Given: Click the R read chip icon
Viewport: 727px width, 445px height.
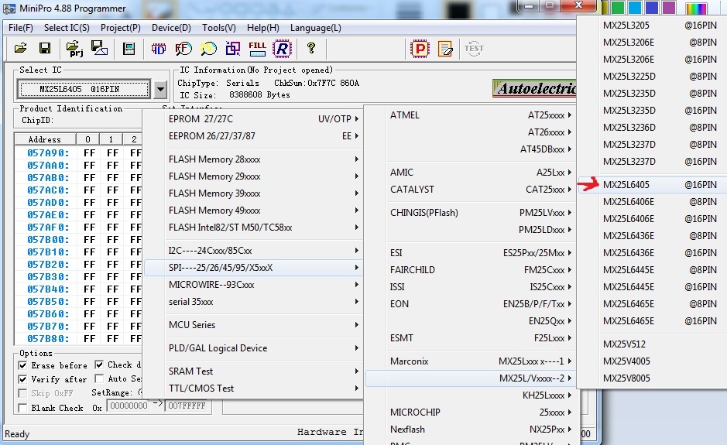Looking at the screenshot, I should [283, 49].
